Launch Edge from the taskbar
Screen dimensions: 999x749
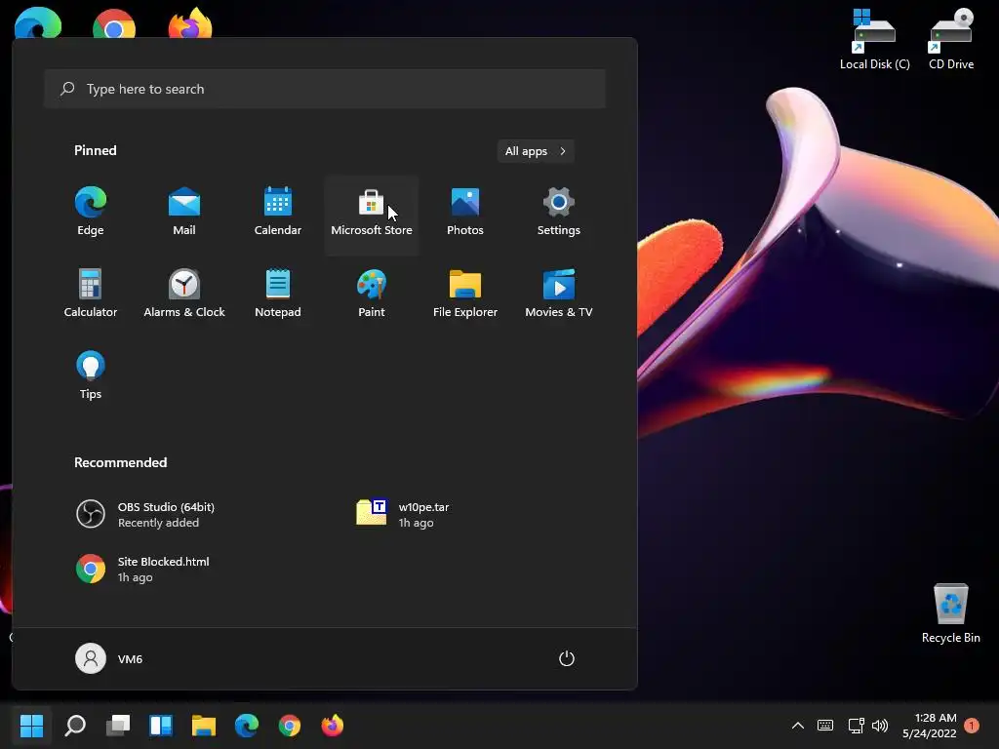coord(247,726)
